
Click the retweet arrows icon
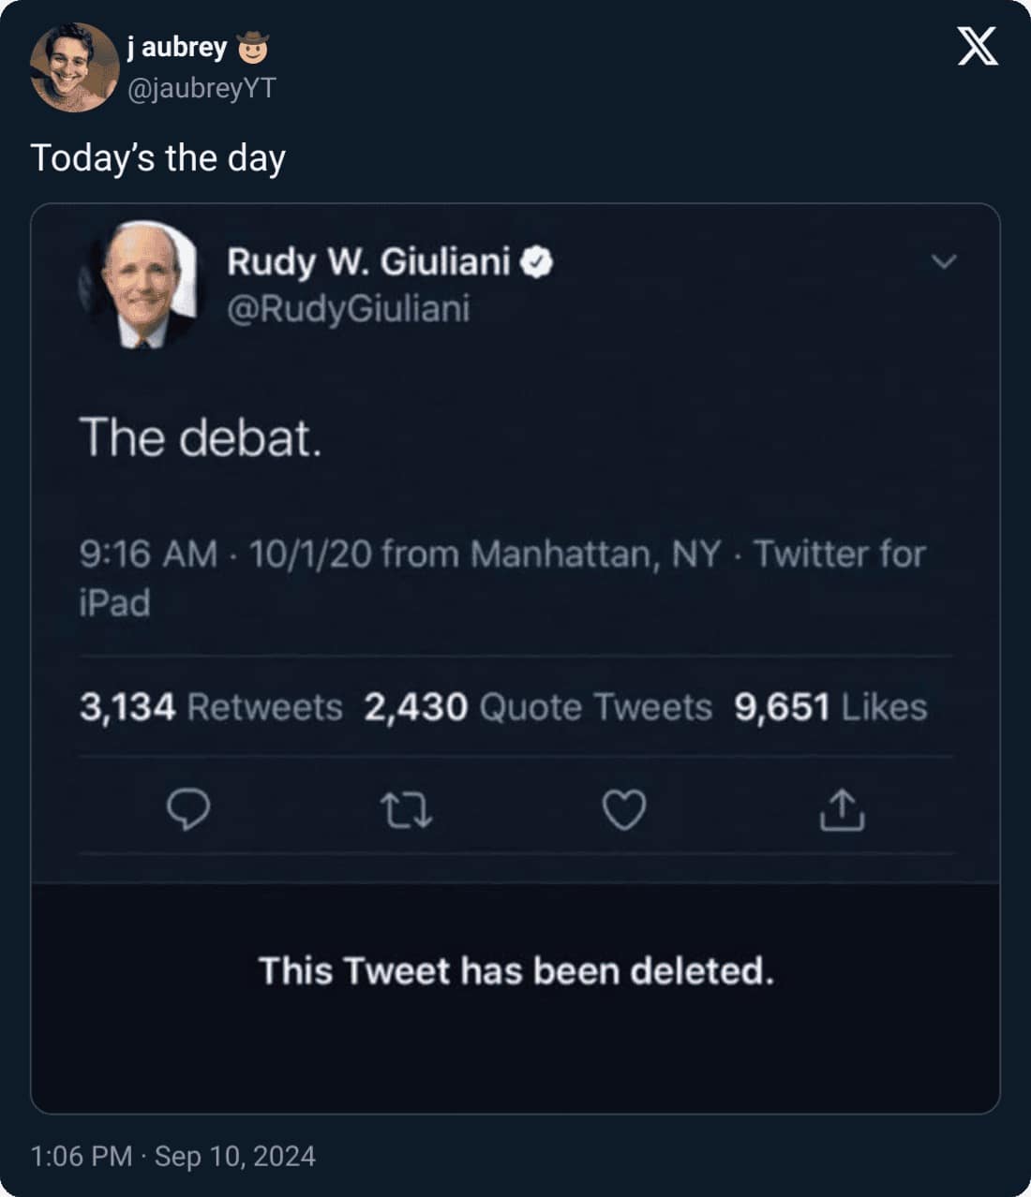(407, 811)
